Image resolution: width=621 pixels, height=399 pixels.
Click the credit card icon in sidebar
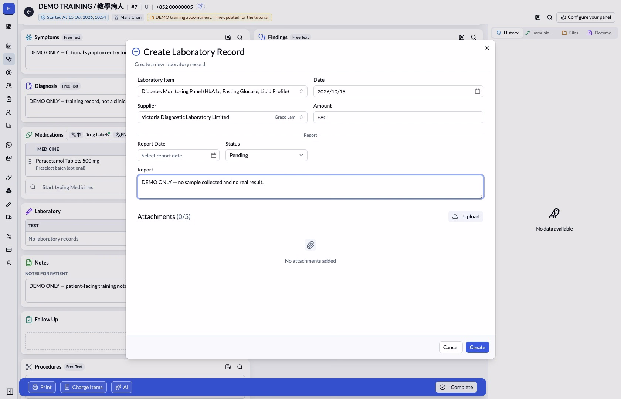pyautogui.click(x=9, y=250)
